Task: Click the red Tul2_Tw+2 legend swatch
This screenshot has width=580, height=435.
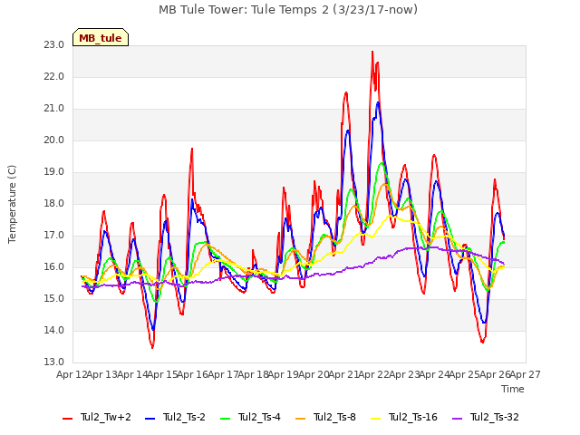Action: click(x=68, y=419)
